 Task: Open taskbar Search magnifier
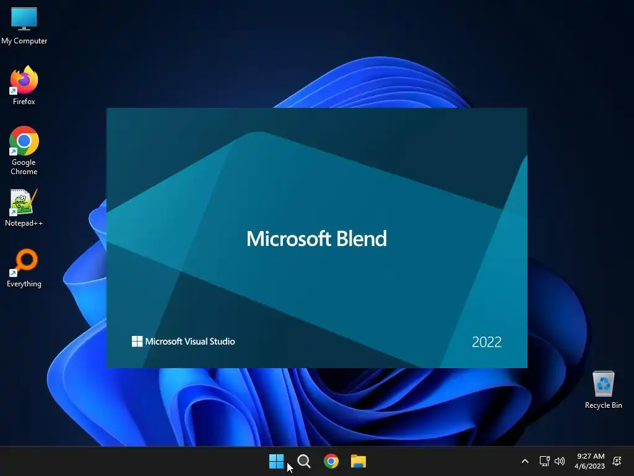303,461
